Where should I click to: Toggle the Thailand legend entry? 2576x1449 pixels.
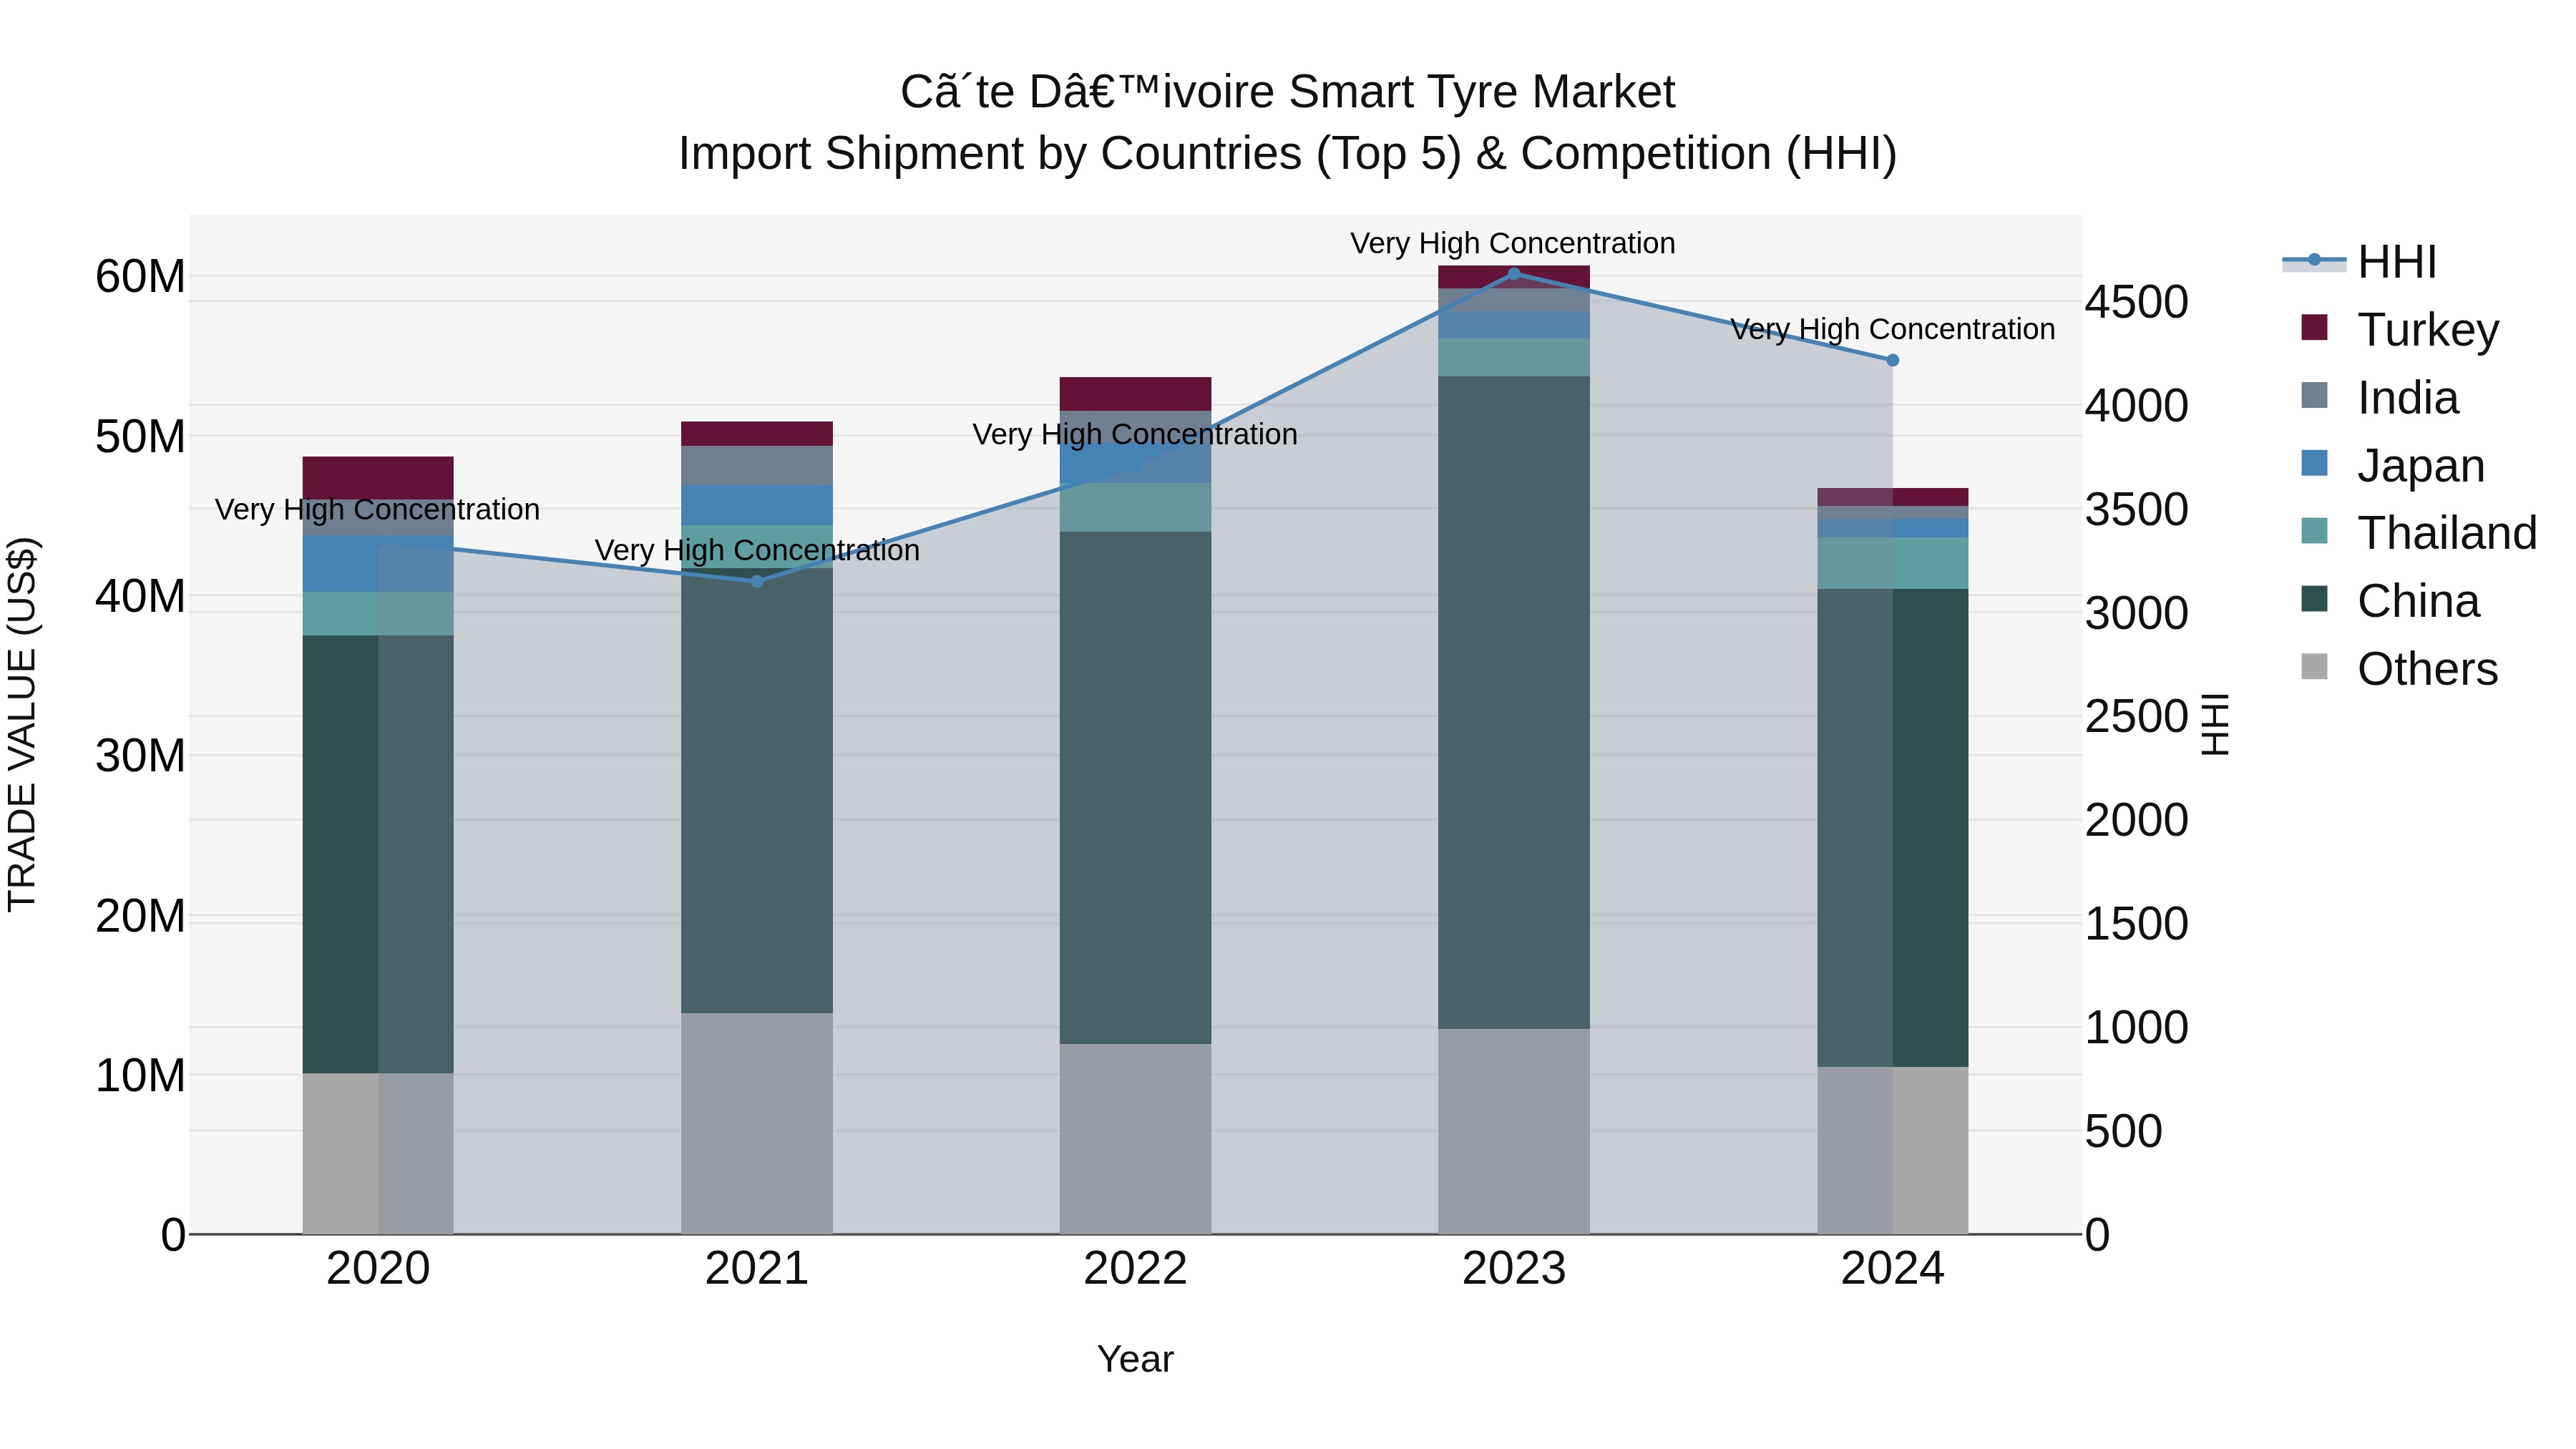(x=2419, y=533)
